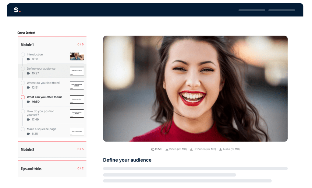Toggle completion circle for What can you offer them?
This screenshot has width=312, height=188.
click(23, 97)
